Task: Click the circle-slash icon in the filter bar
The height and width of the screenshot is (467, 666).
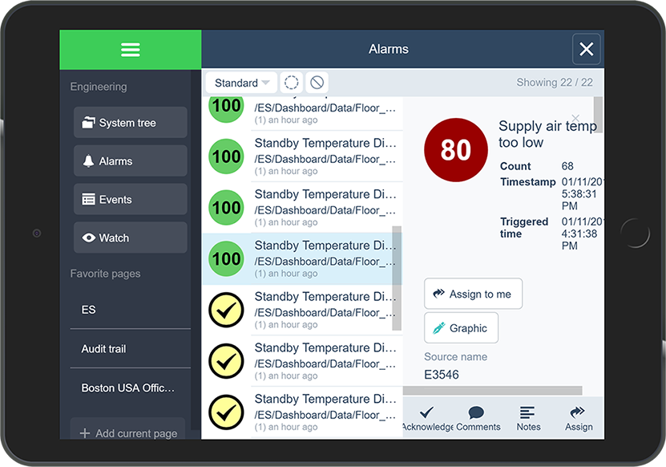Action: coord(317,83)
